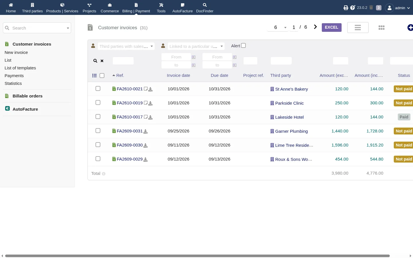Select the FA2610-0017 row checkbox

coord(98,117)
